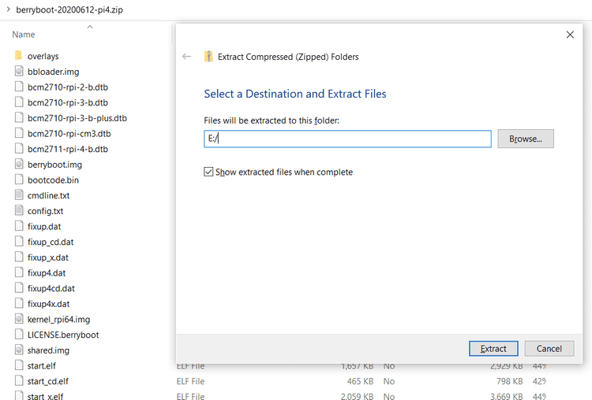
Task: Click the overlays folder icon
Action: pyautogui.click(x=19, y=56)
